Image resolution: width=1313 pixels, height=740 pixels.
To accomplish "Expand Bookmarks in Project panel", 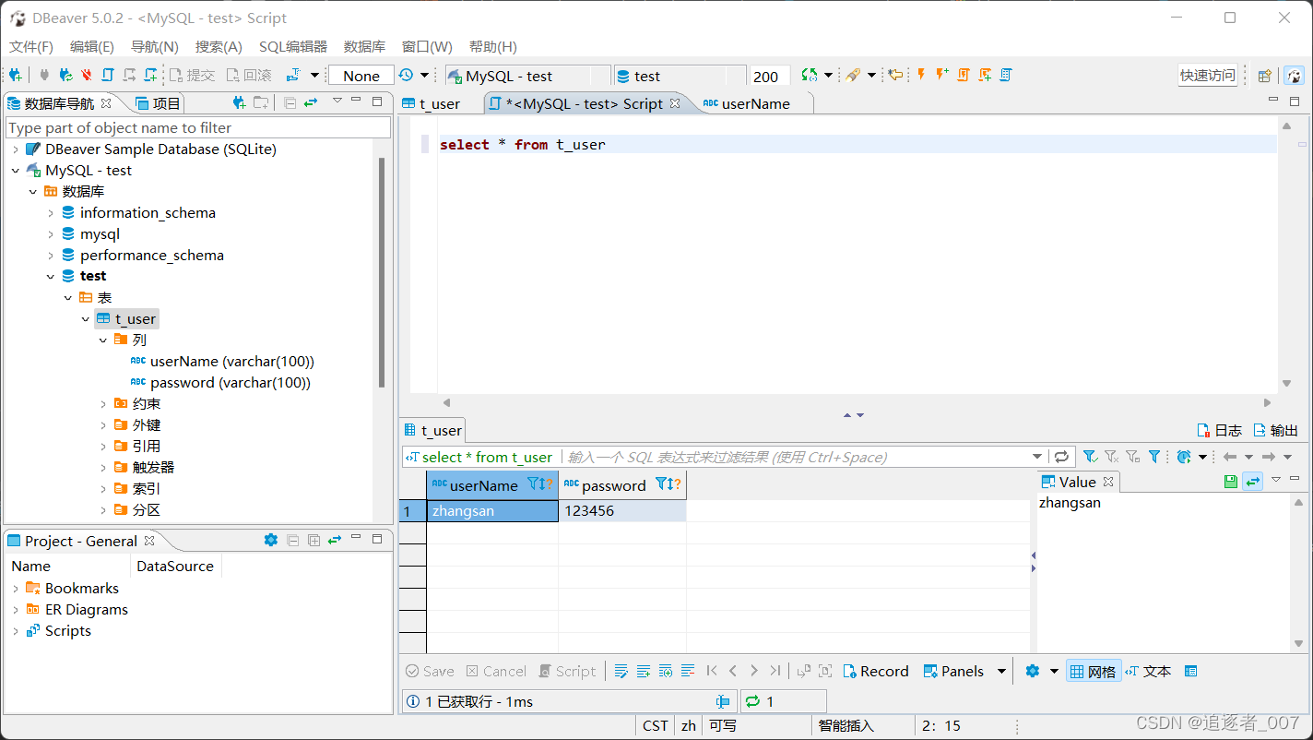I will tap(15, 588).
